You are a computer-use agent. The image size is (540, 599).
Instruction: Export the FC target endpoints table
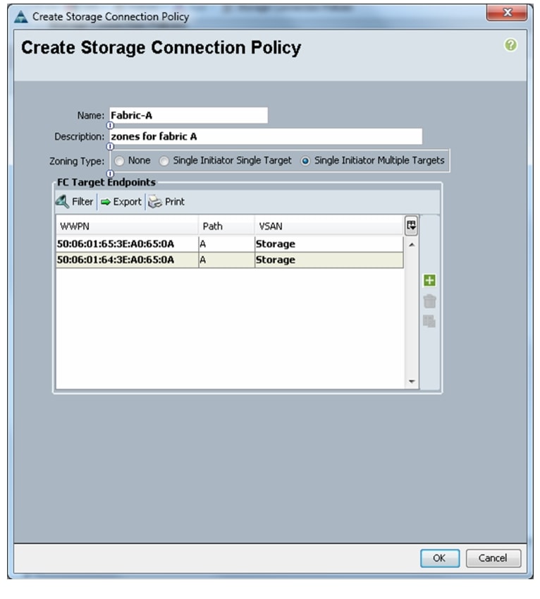[x=121, y=202]
